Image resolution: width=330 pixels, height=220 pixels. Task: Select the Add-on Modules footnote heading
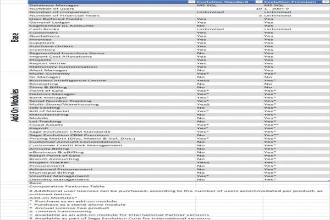coord(53,197)
